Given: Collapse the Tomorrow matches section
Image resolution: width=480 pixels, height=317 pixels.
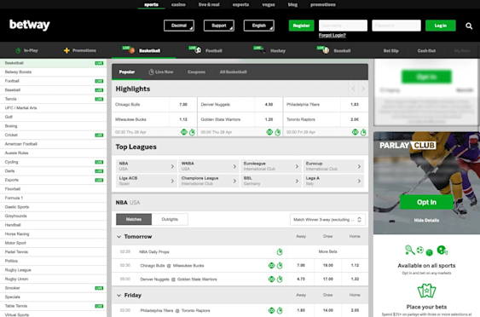Looking at the screenshot, I should point(119,237).
